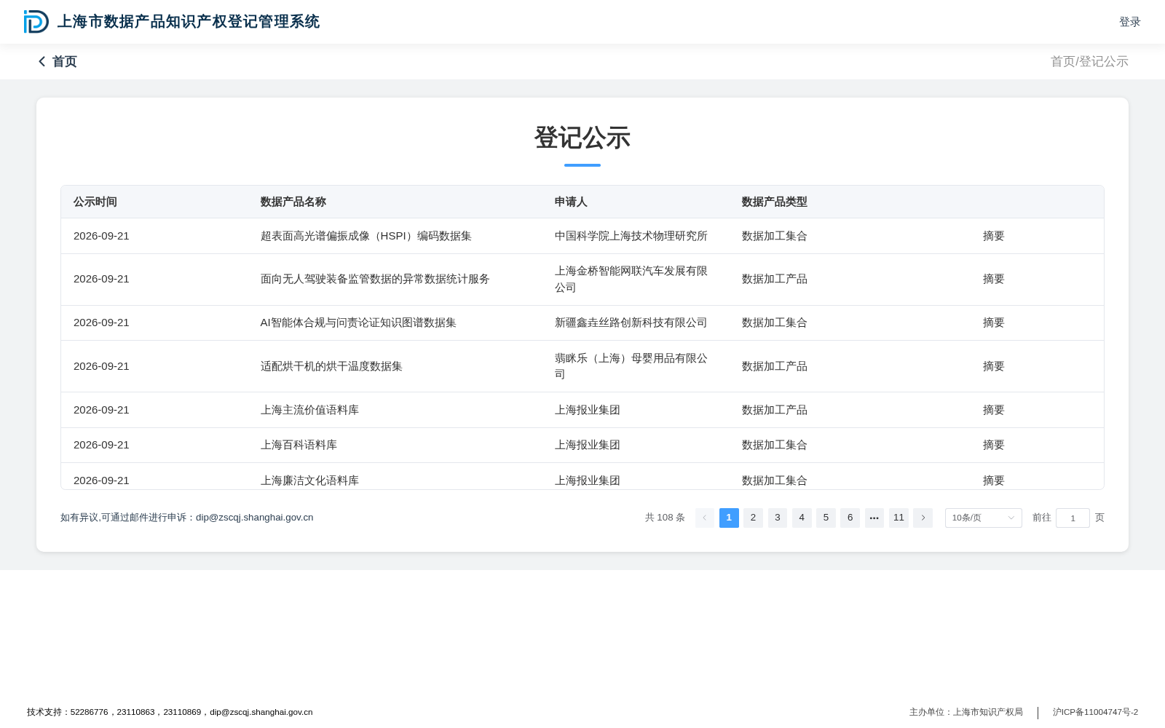
Task: Open 摘要 for 超表面高光谱偏振成像 dataset
Action: click(x=994, y=236)
